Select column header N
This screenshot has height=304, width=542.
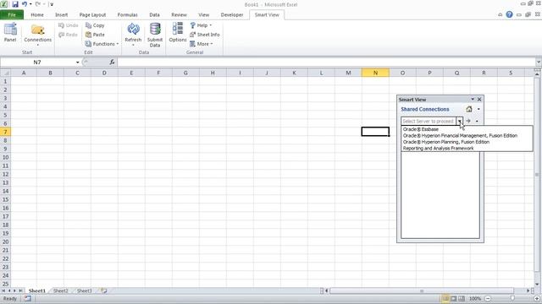(375, 73)
